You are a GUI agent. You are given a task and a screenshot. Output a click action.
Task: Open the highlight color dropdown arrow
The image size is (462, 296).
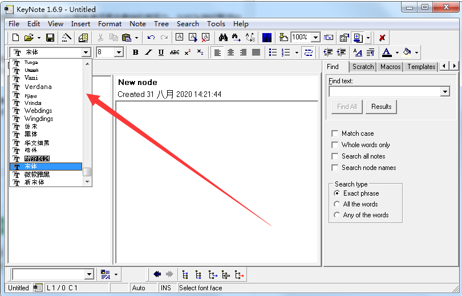[416, 52]
